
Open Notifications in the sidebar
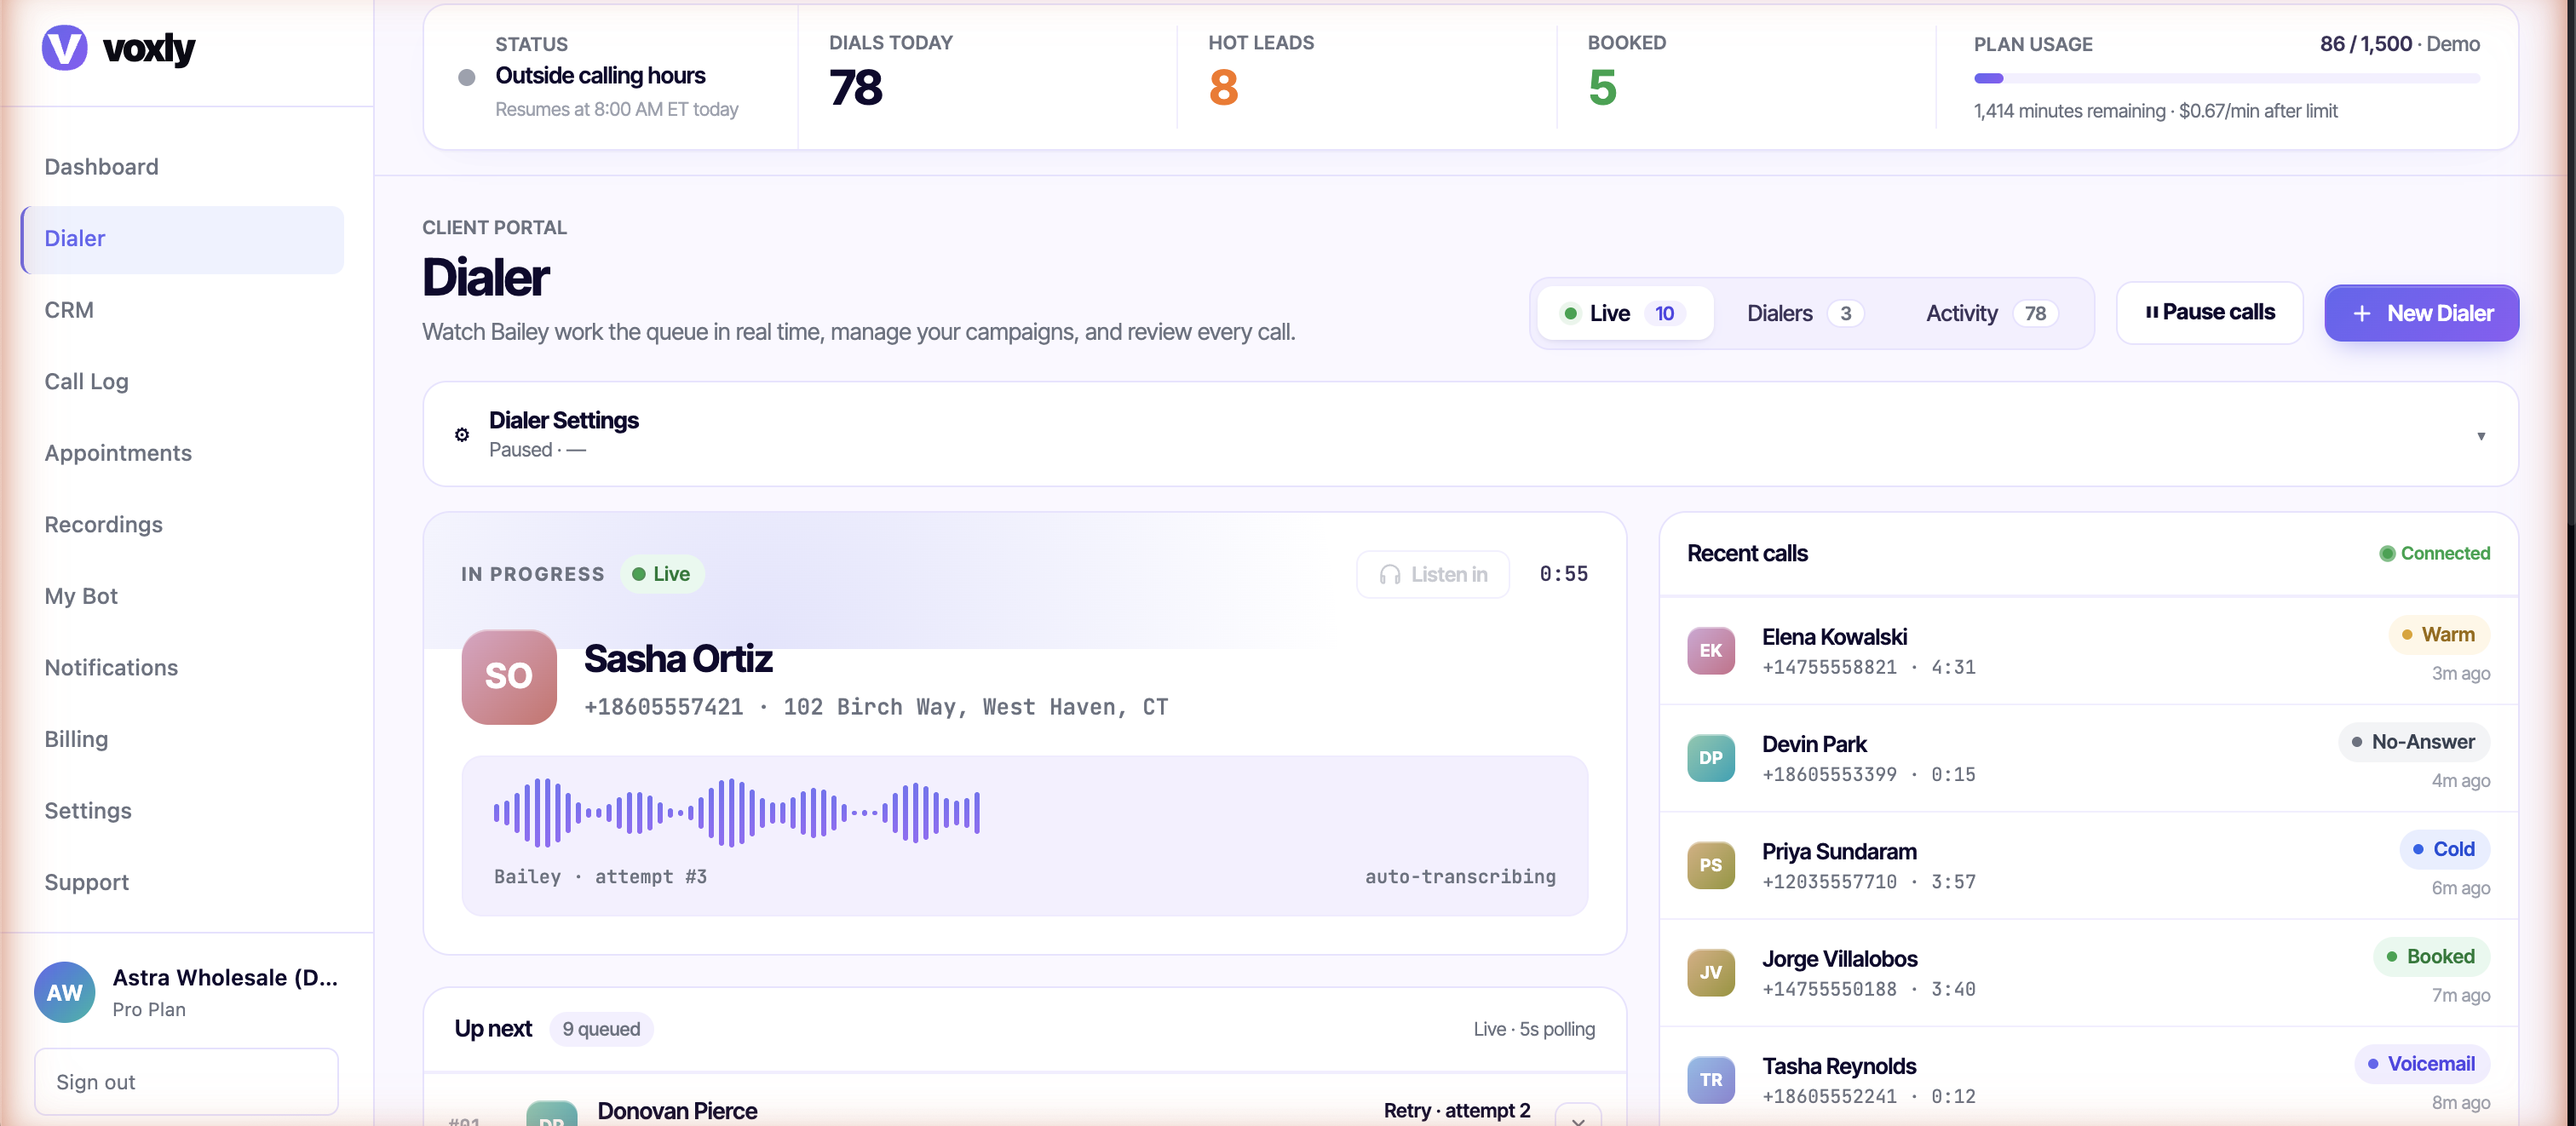(x=182, y=668)
